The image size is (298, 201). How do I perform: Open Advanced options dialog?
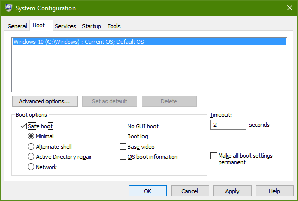tap(45, 101)
